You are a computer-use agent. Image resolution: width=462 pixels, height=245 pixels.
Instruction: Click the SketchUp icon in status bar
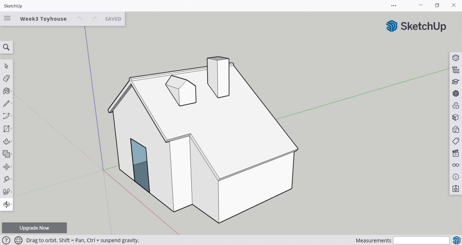(x=457, y=240)
